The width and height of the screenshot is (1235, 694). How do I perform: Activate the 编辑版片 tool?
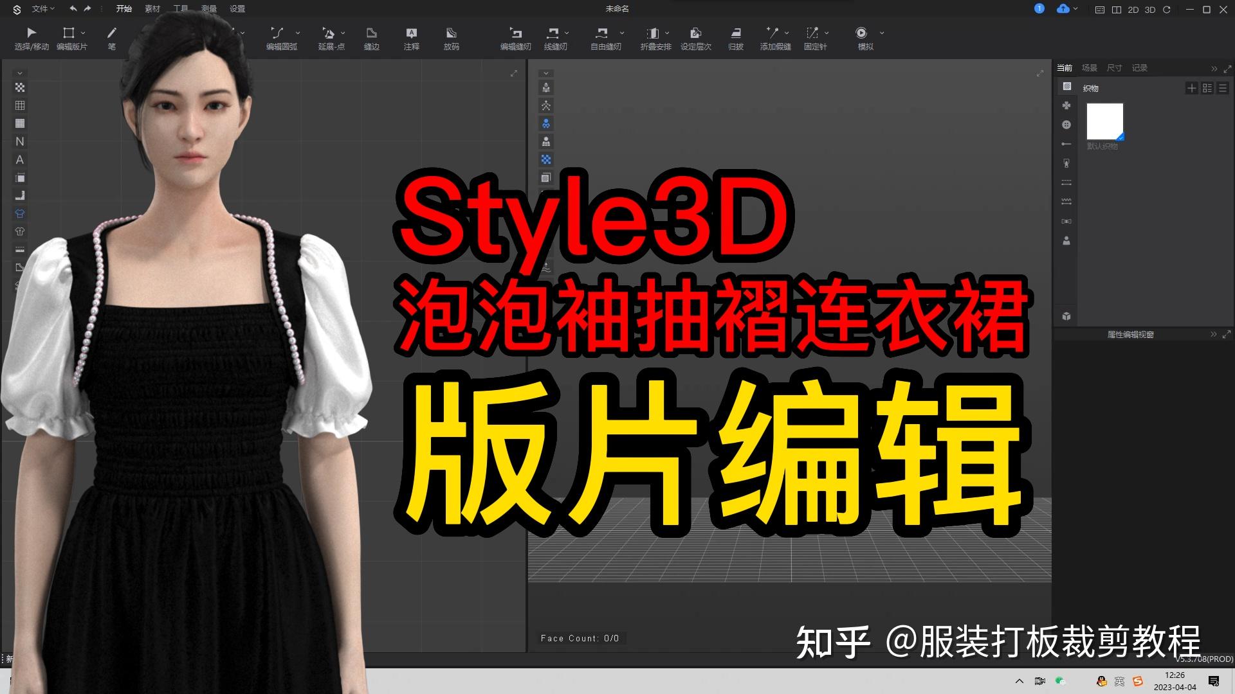click(x=69, y=39)
